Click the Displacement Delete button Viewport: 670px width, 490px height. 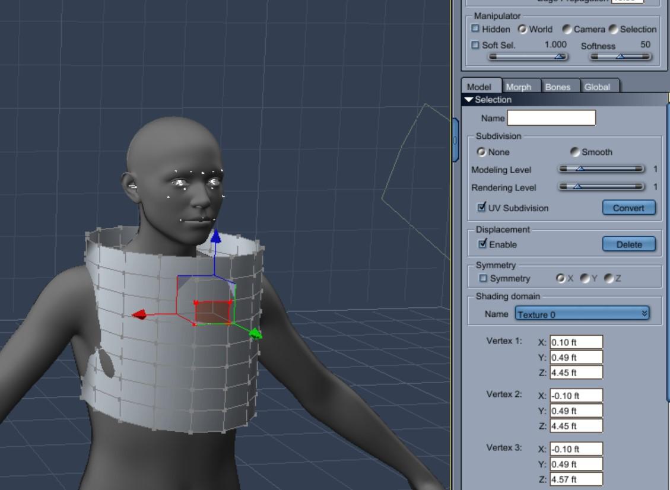pos(628,244)
